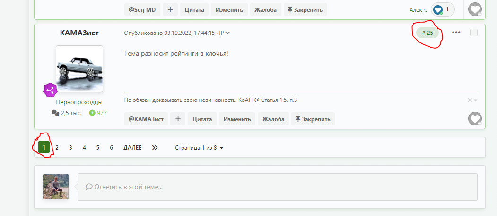Click the Цитата button under КАМАЗист's post

pyautogui.click(x=202, y=119)
